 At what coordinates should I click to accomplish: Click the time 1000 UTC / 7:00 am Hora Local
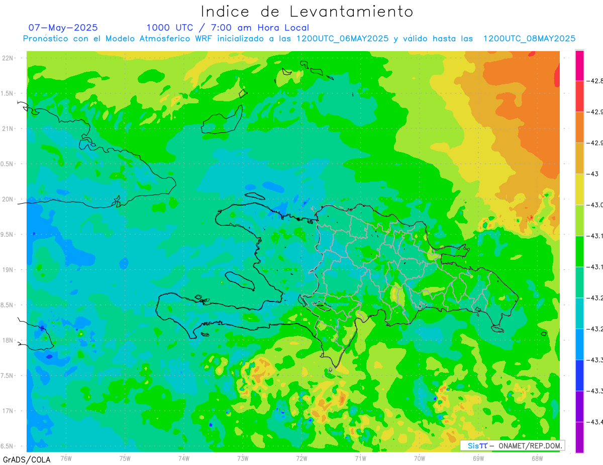pos(228,28)
